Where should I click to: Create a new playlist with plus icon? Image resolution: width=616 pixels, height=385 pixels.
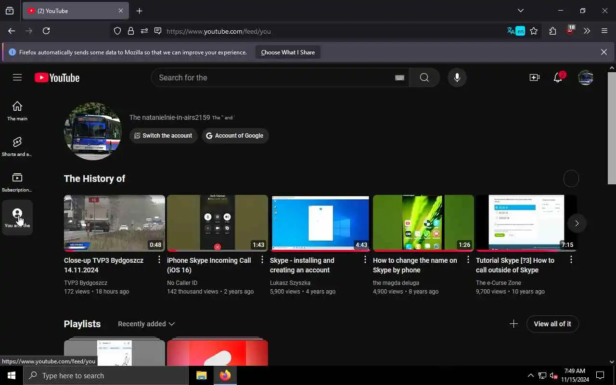pyautogui.click(x=513, y=324)
